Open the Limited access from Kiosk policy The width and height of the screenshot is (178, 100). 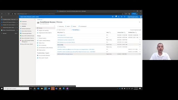point(65,37)
